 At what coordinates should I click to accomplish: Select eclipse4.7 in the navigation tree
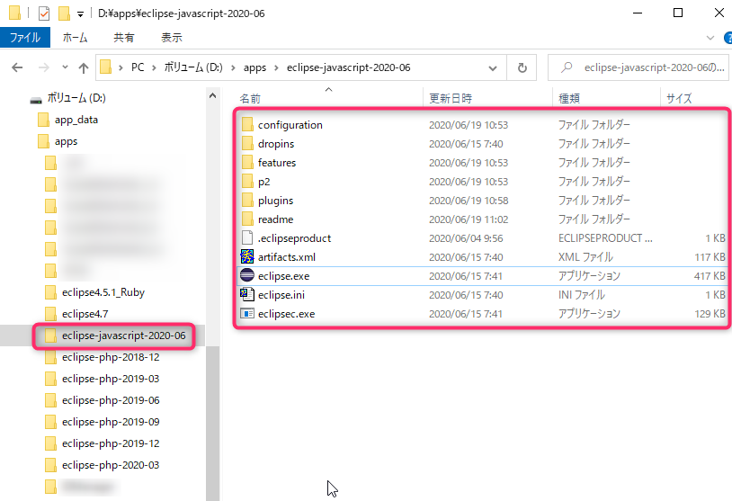click(85, 314)
